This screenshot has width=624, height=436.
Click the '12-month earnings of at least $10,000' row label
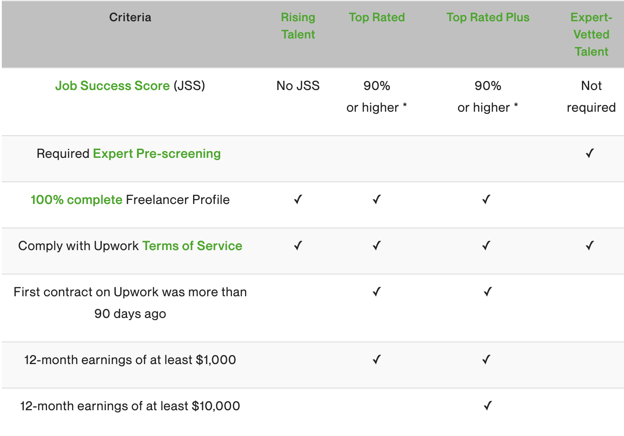pos(130,406)
